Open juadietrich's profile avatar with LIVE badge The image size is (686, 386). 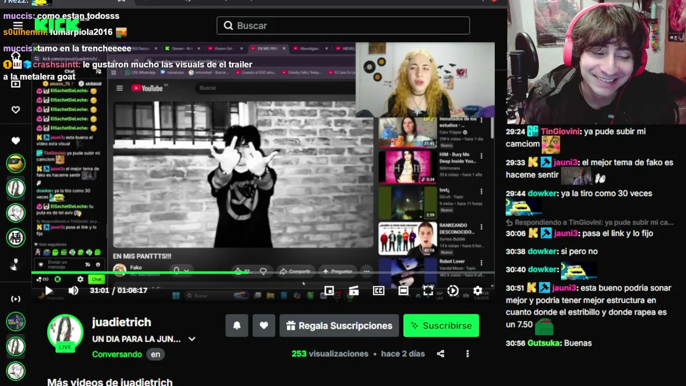65,333
